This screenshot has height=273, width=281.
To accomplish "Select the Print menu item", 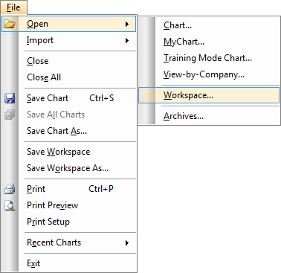I will (68, 189).
